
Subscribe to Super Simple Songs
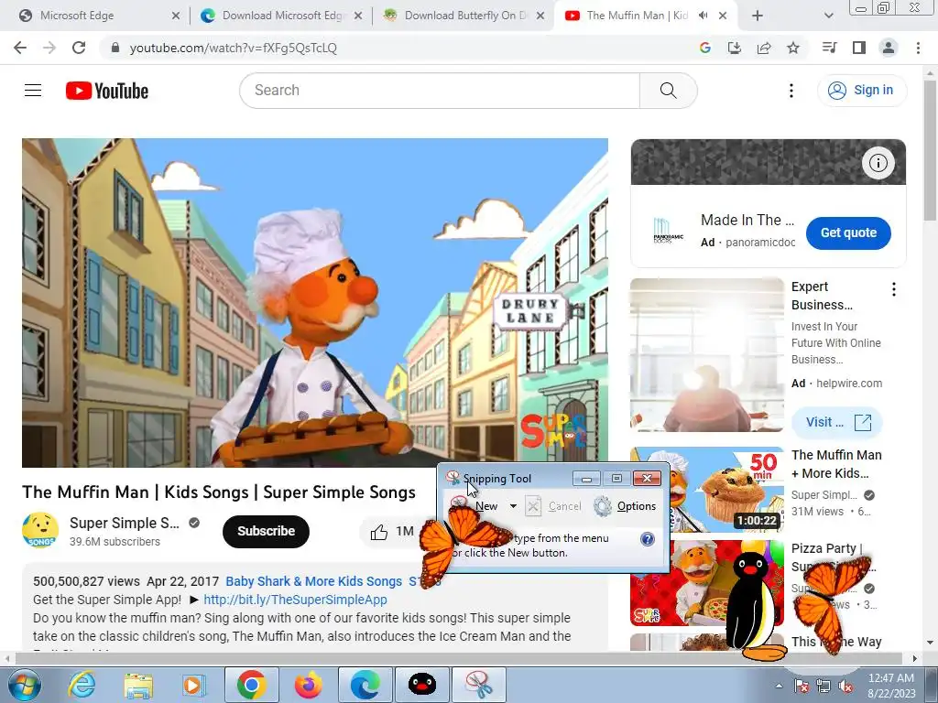click(267, 532)
